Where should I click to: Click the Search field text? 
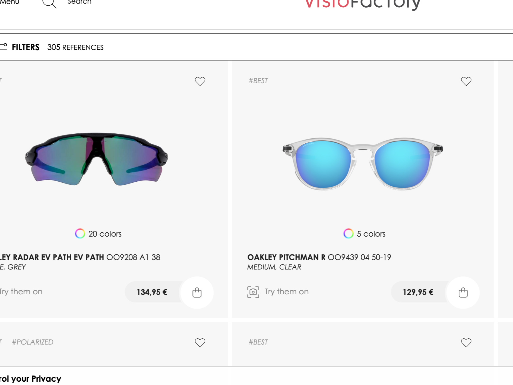pyautogui.click(x=79, y=2)
